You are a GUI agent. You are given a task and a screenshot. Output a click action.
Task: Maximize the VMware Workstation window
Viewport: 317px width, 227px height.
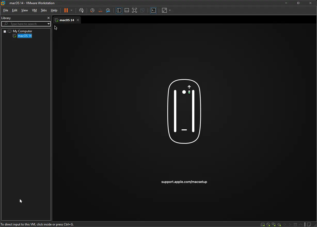point(298,3)
